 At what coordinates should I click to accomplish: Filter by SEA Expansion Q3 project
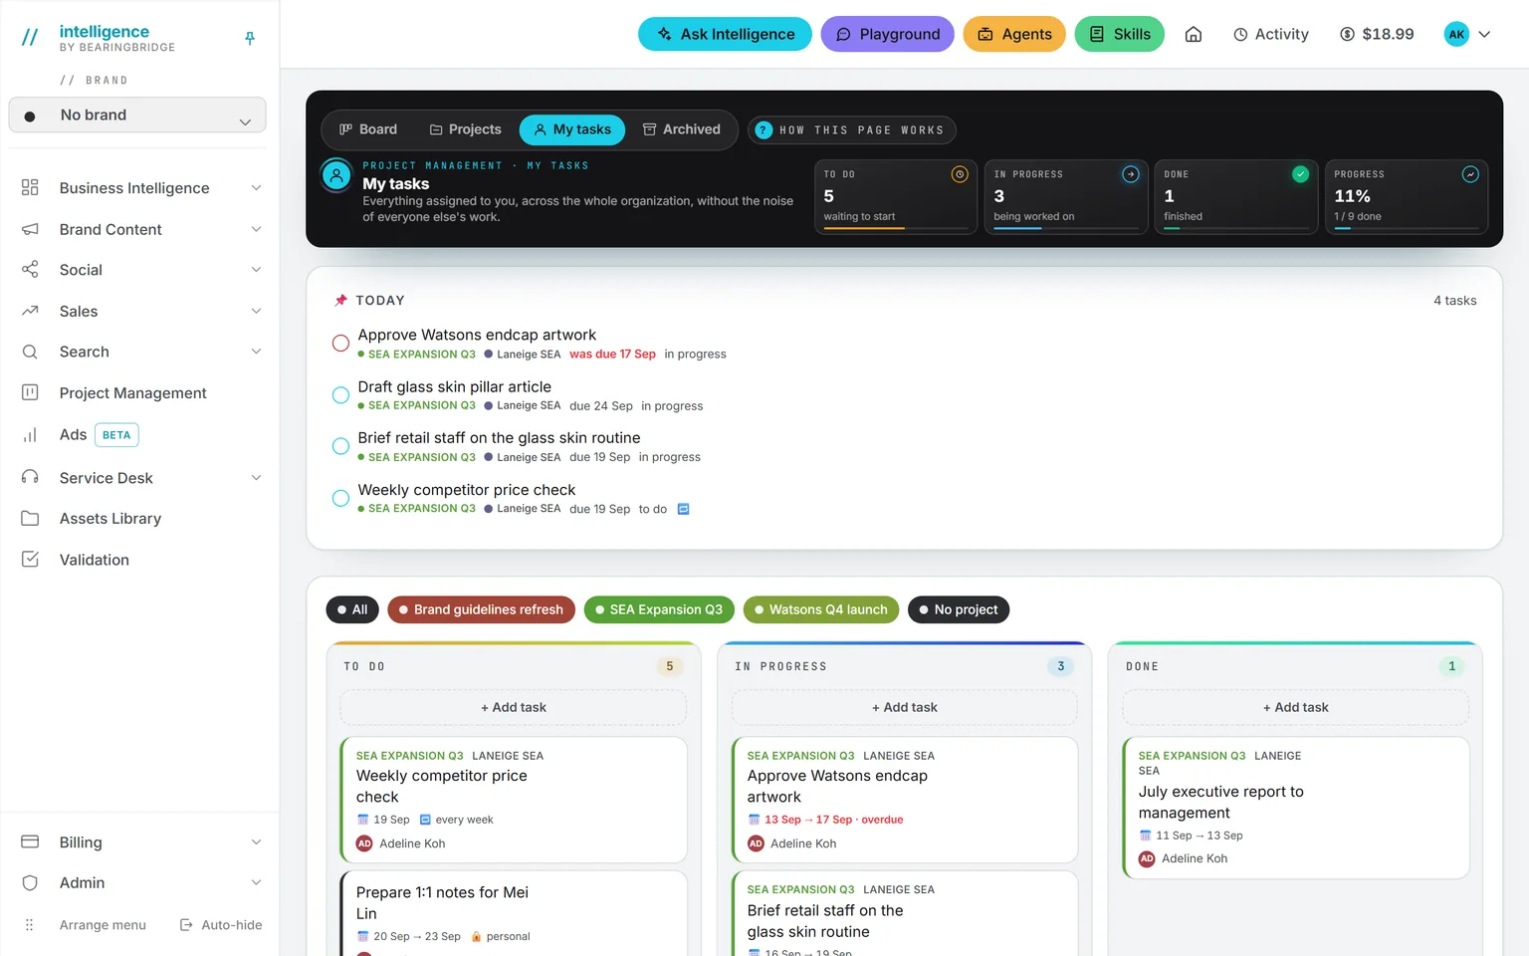[659, 609]
